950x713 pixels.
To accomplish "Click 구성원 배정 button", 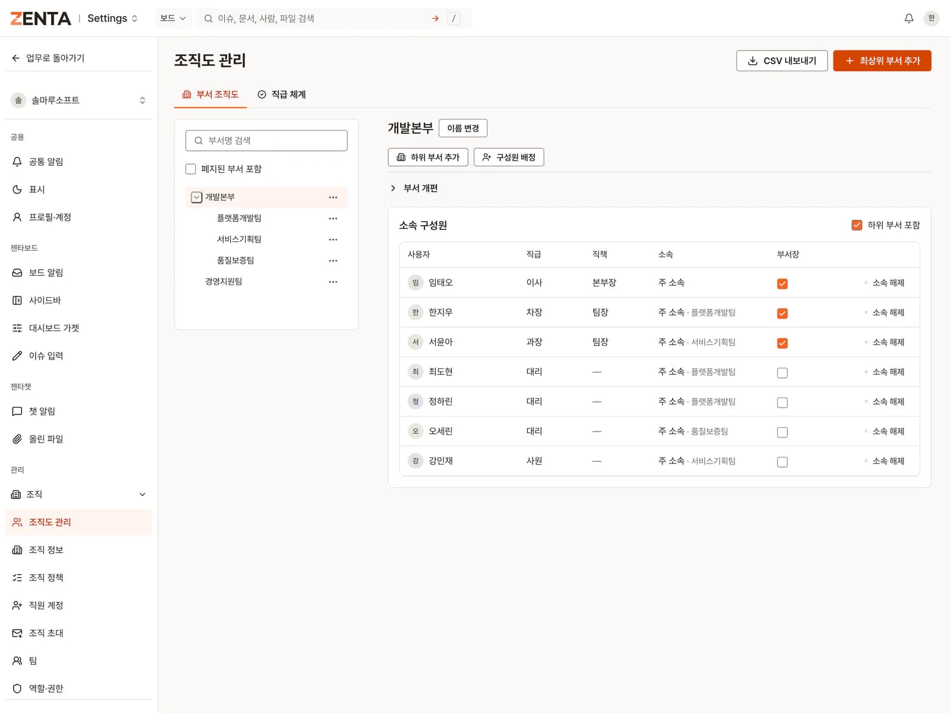I will 509,157.
